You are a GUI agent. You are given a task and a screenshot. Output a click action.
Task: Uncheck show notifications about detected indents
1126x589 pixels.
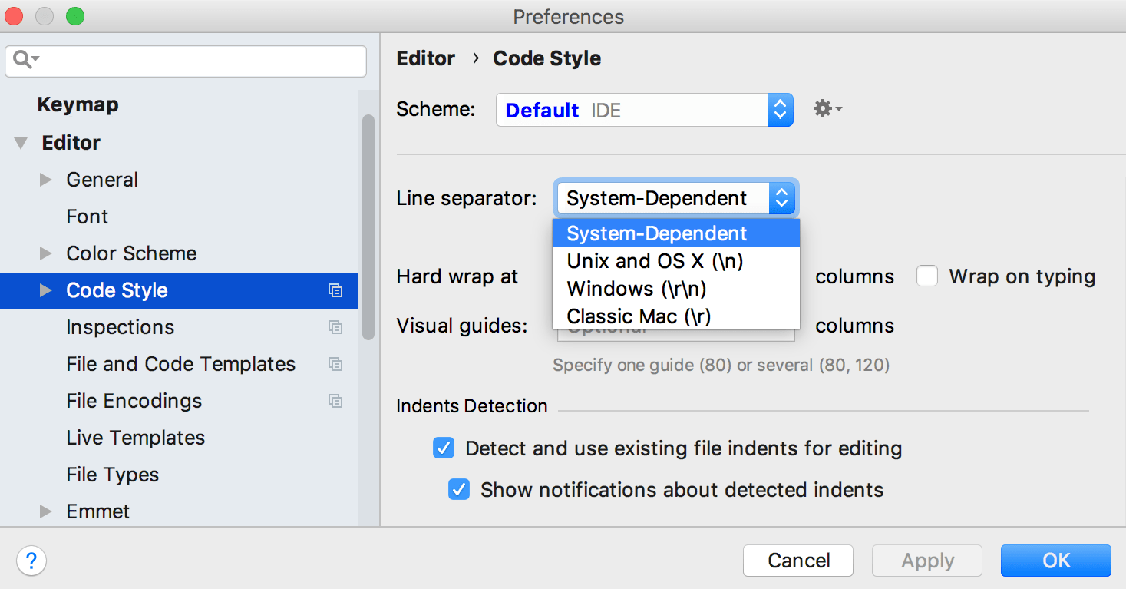click(x=458, y=489)
